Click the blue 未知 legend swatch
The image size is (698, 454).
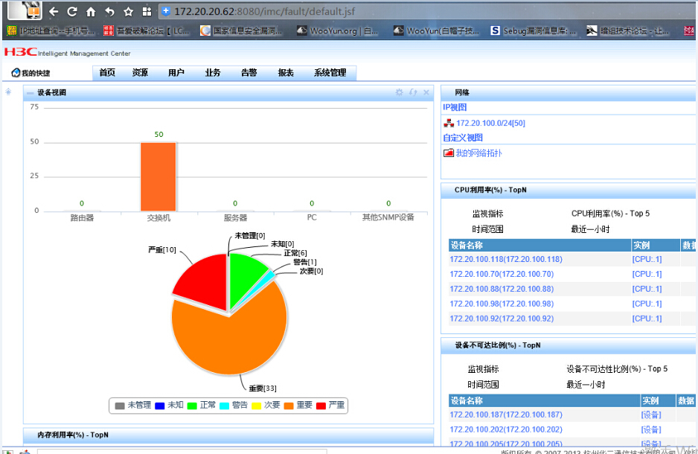[x=159, y=406]
